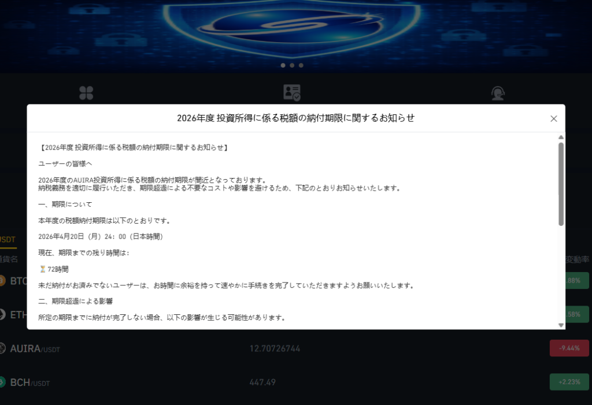Dismiss the 2026 tax notice dialog
The height and width of the screenshot is (405, 592).
tap(553, 118)
